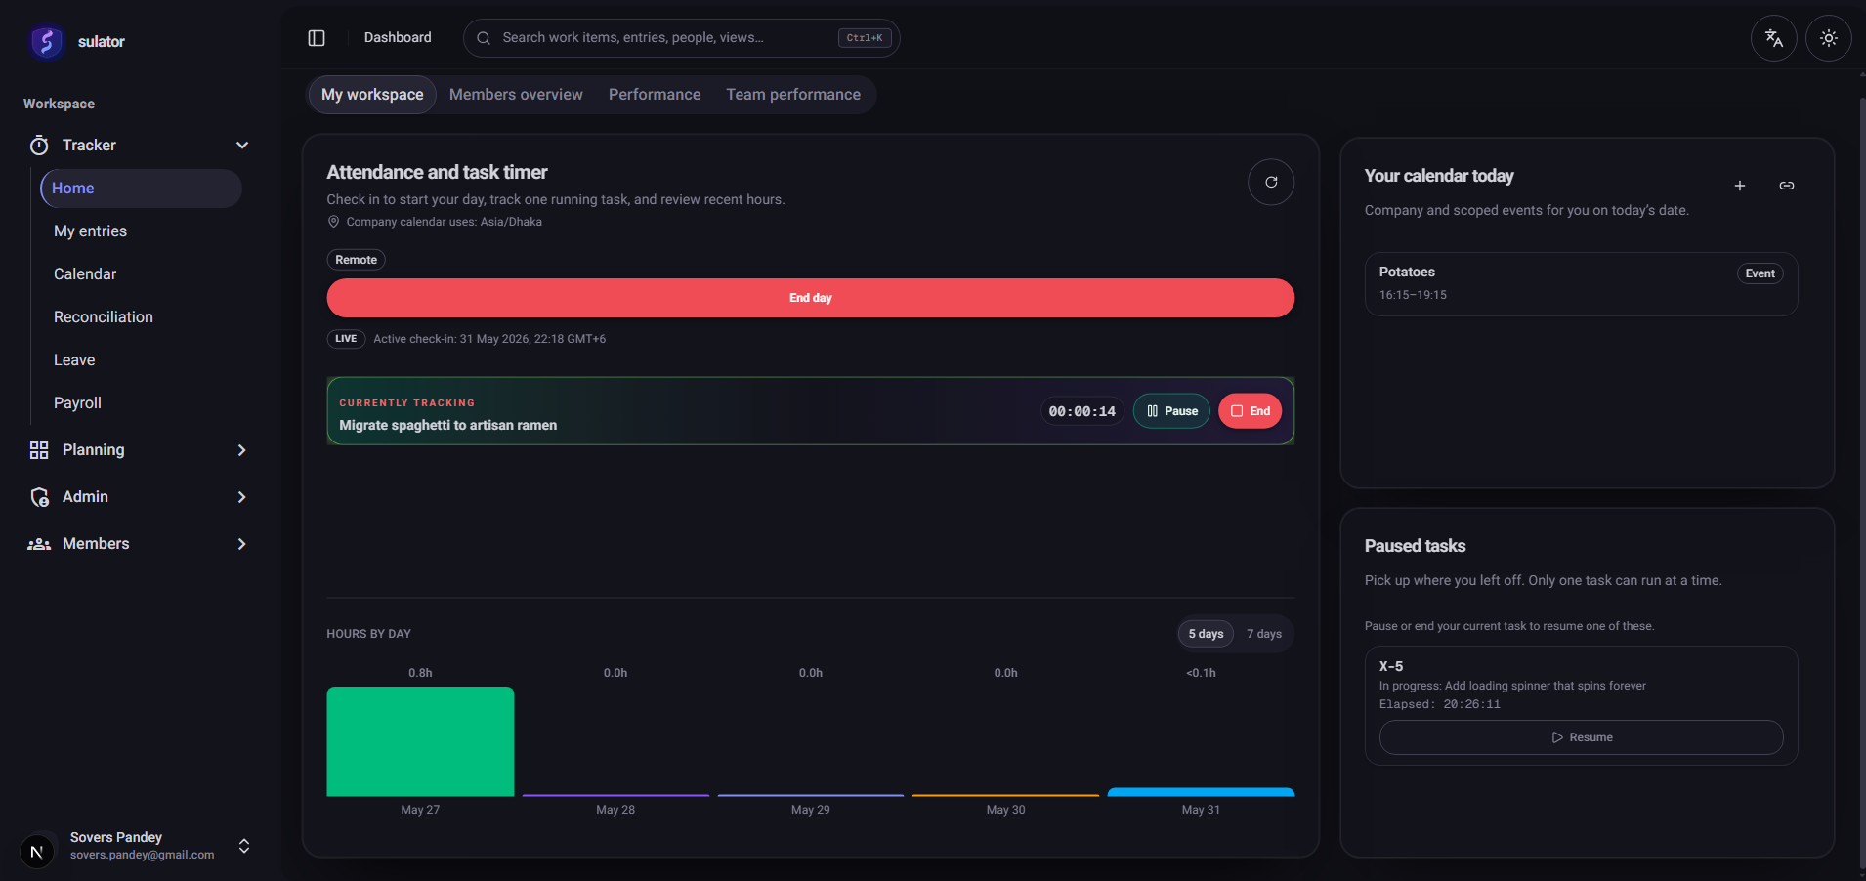Focus the search work items field
1866x881 pixels.
coord(681,38)
